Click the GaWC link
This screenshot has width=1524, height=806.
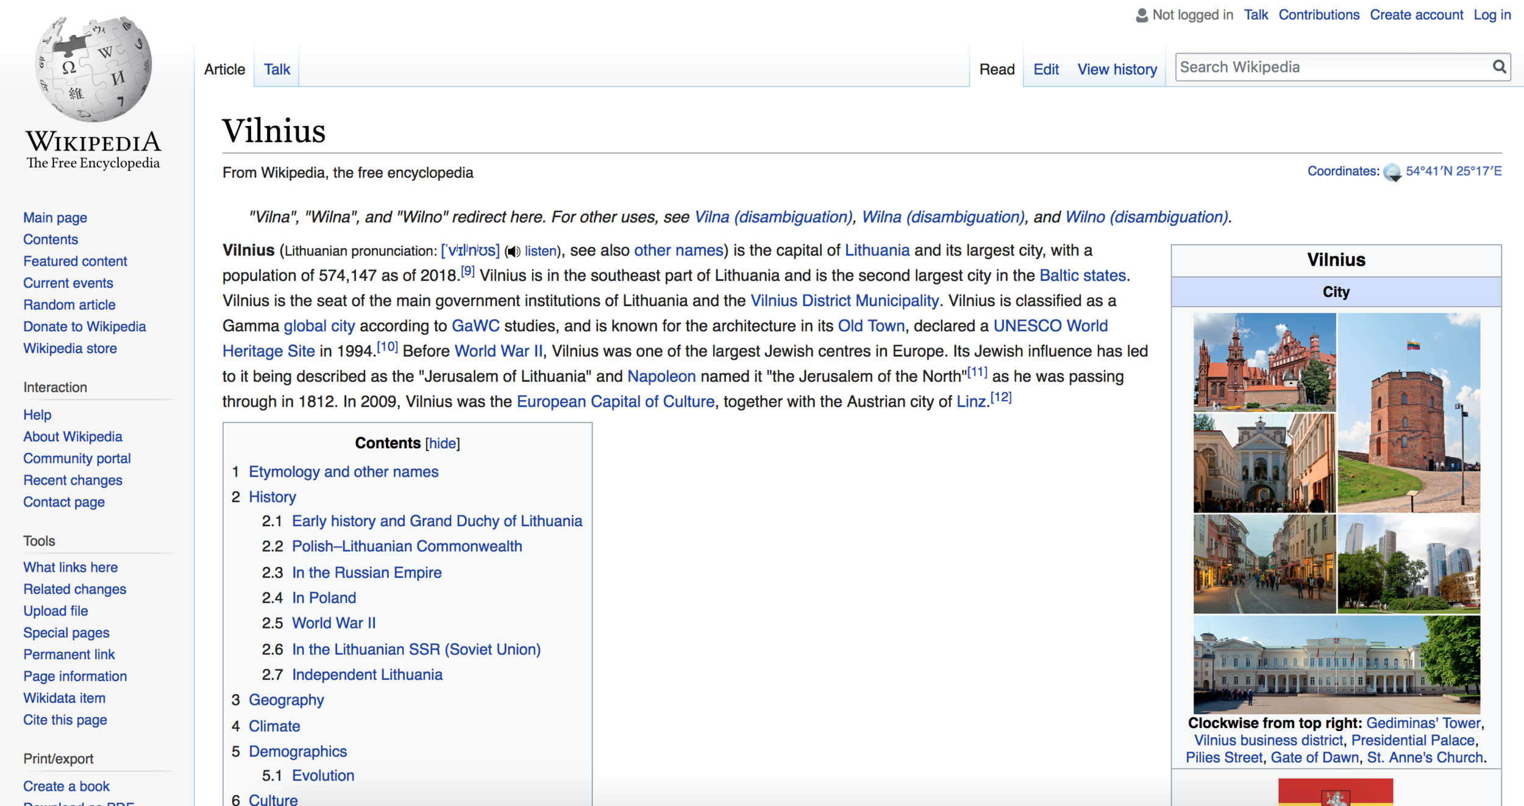pyautogui.click(x=475, y=326)
